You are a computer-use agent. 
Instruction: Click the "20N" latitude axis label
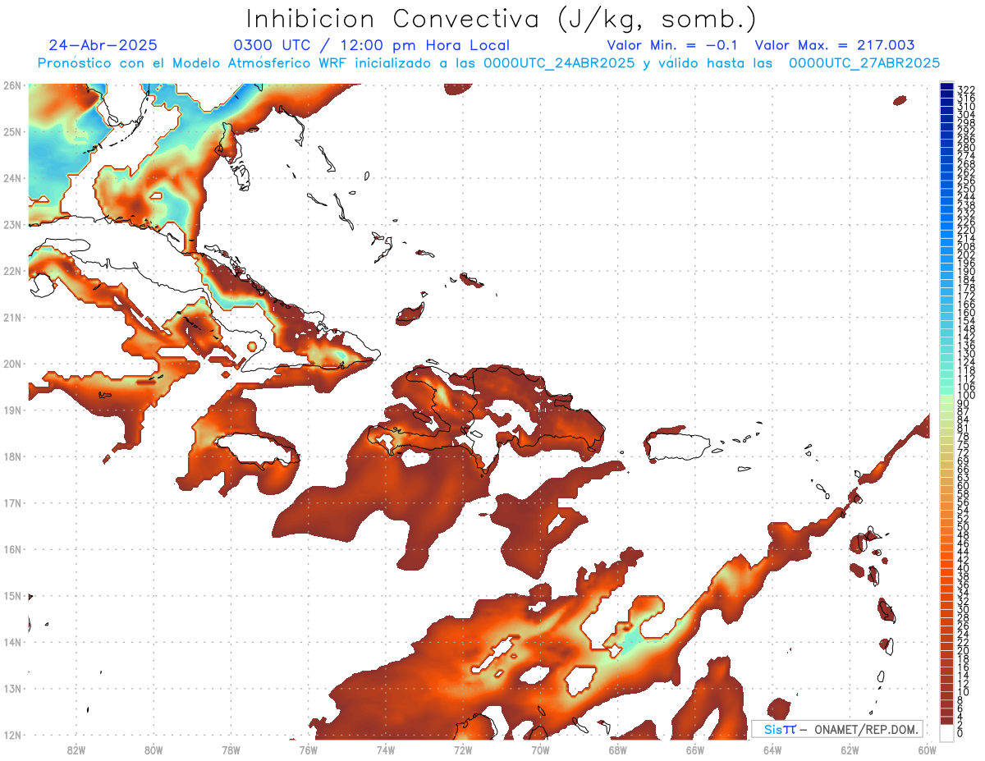tap(11, 364)
